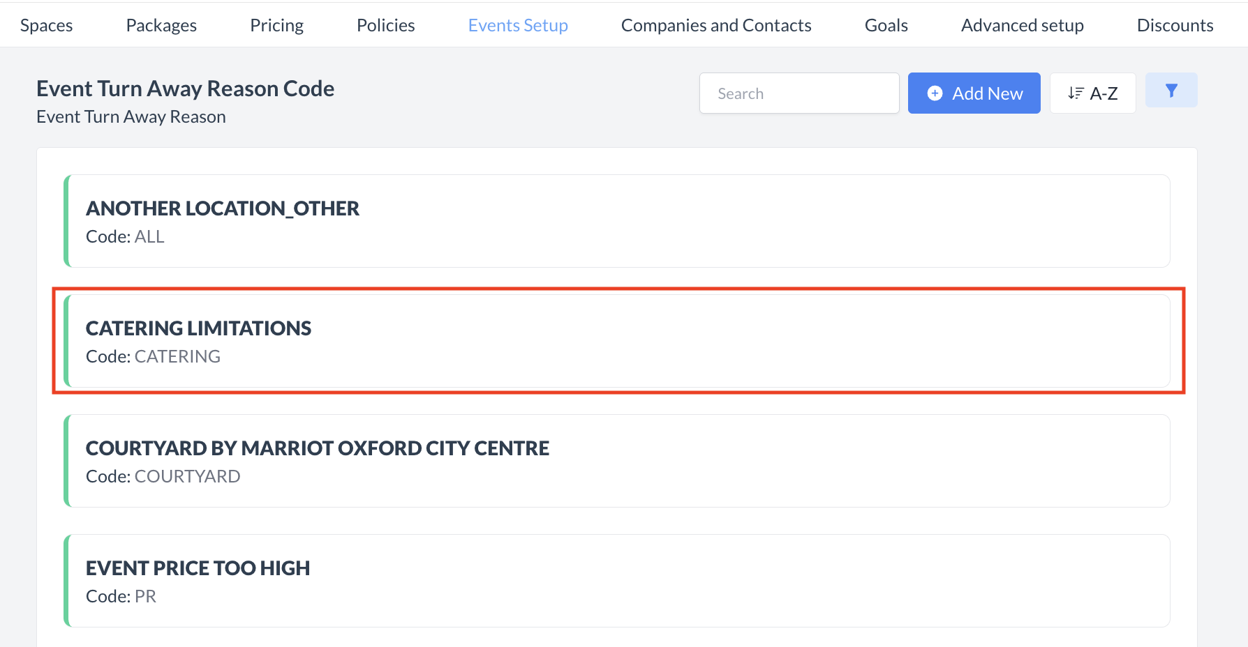Go to the Discounts tab
Screen dimensions: 1248x647
click(x=1175, y=26)
